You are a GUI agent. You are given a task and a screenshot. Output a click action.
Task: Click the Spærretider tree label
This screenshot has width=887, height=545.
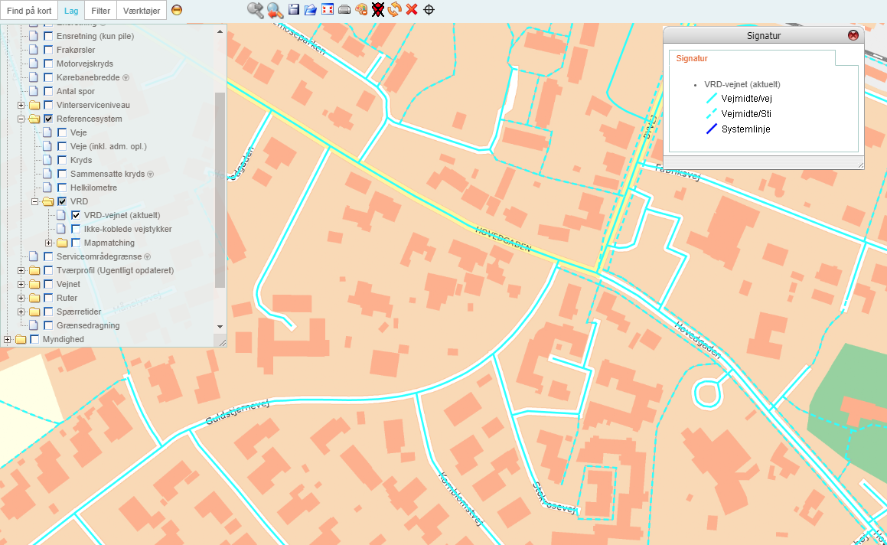(x=79, y=312)
